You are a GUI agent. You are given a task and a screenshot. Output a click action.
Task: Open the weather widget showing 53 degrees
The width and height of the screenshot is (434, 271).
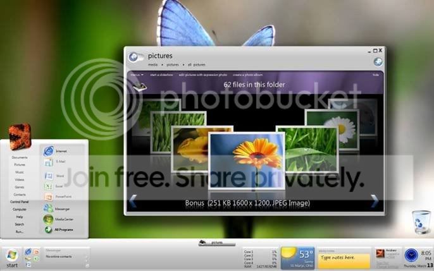tap(297, 258)
